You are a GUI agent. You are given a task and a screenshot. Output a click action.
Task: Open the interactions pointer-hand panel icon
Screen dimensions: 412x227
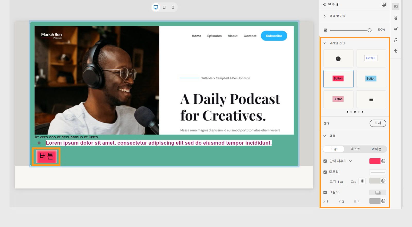pyautogui.click(x=396, y=18)
